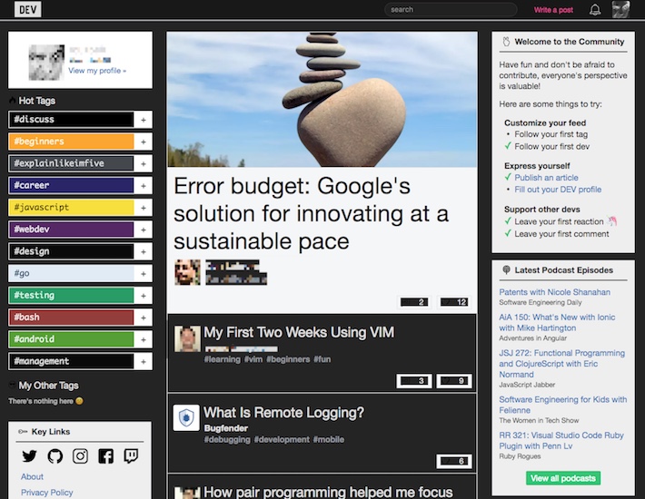
Task: Follow #explainlikeimfive with plus button
Action: (x=144, y=163)
